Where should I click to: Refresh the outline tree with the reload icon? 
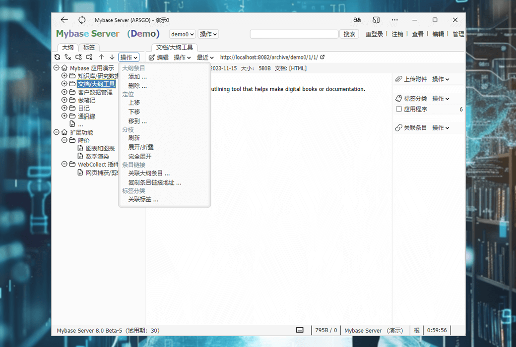click(x=58, y=57)
